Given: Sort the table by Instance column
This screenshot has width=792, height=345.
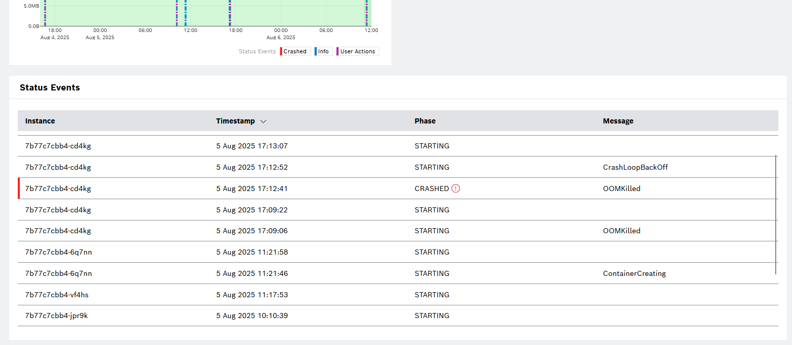Looking at the screenshot, I should pyautogui.click(x=40, y=121).
